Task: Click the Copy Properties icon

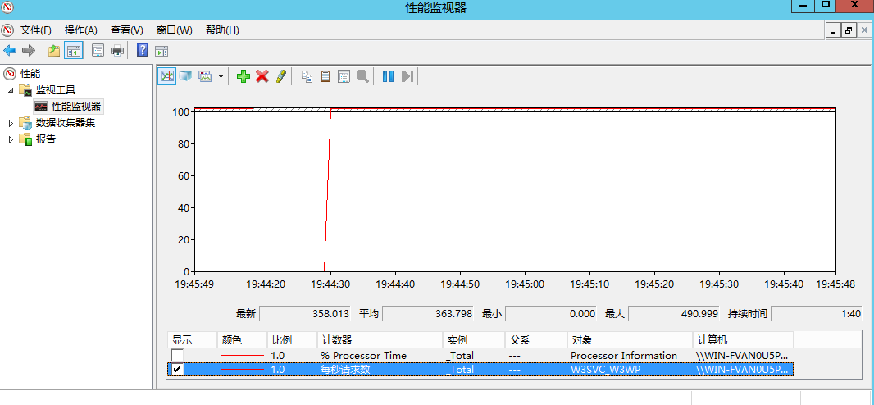Action: point(307,76)
